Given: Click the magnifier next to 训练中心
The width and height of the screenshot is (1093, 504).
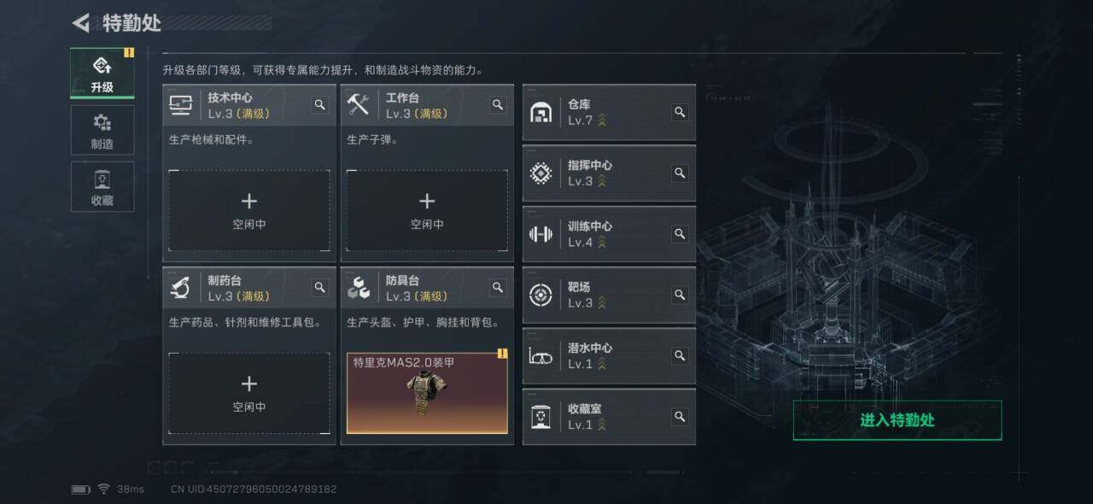Looking at the screenshot, I should click(680, 233).
